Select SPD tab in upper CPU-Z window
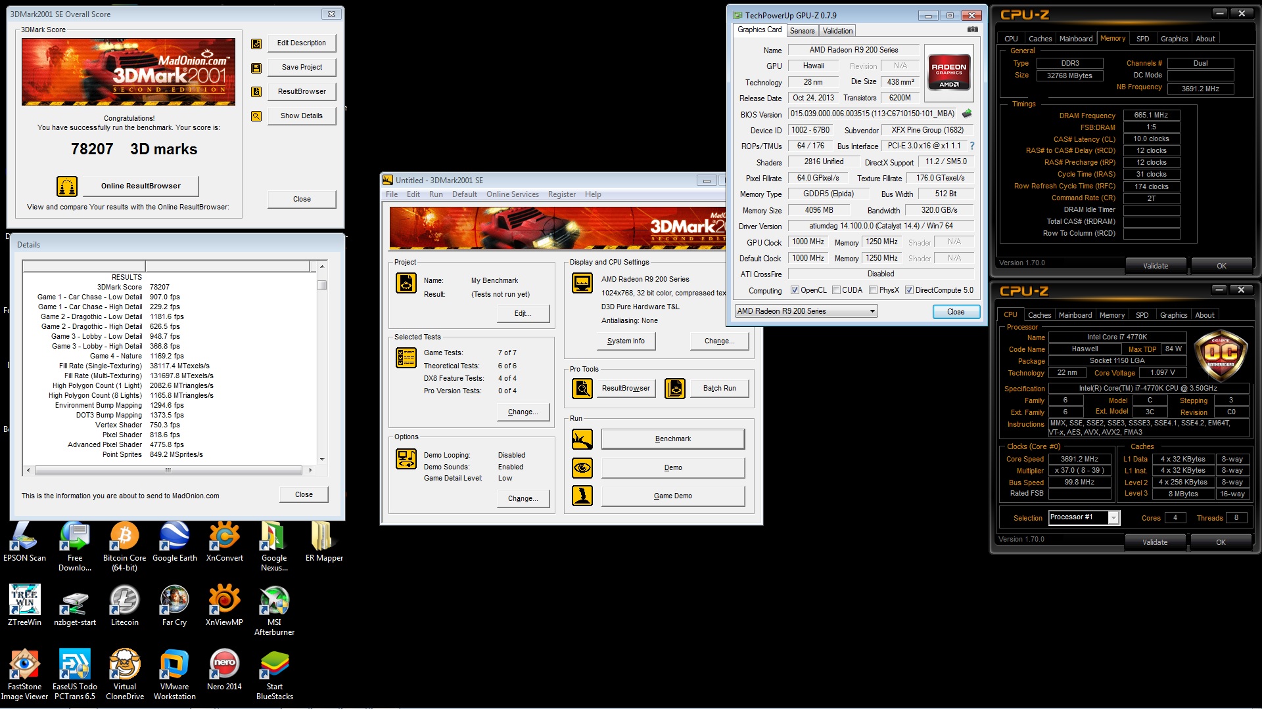 coord(1142,39)
